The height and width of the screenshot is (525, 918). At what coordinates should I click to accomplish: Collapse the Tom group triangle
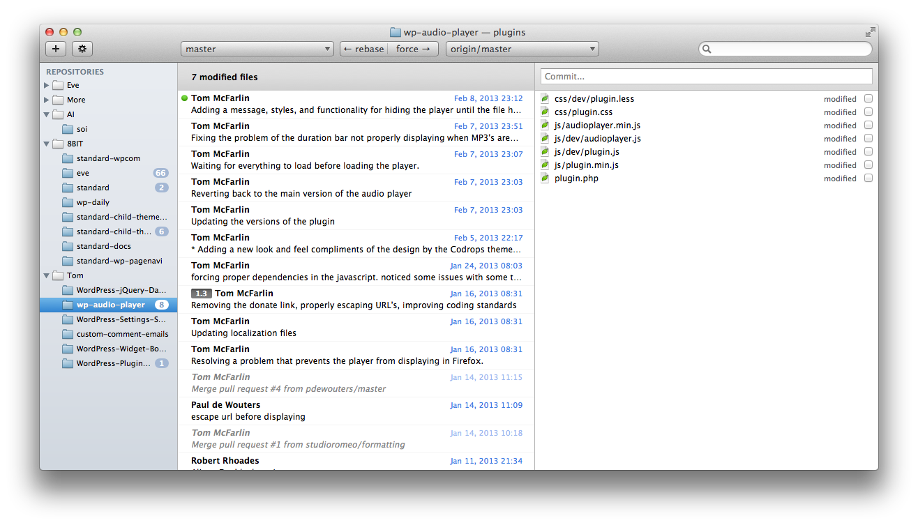(x=47, y=275)
